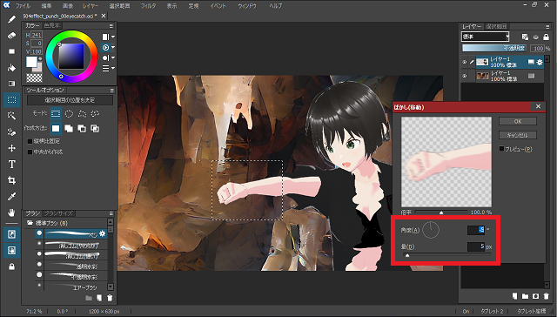Open the layer panel menu icon
Screen dimensions: 557x317
click(547, 27)
